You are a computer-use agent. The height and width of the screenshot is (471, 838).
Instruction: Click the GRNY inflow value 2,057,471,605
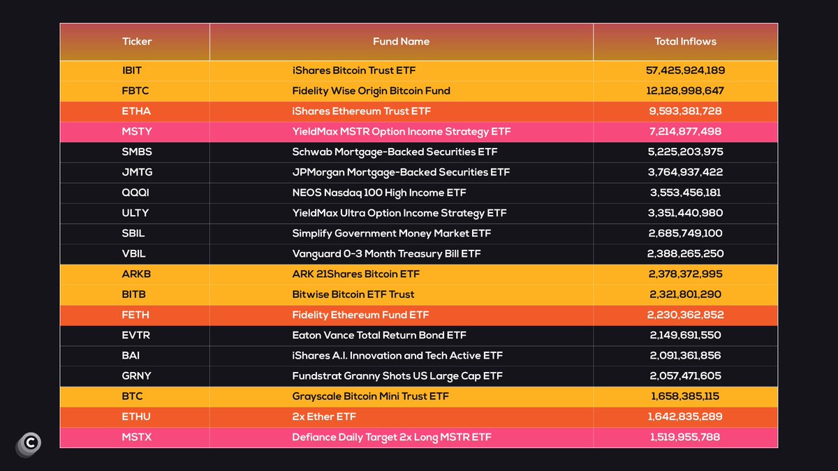coord(686,376)
